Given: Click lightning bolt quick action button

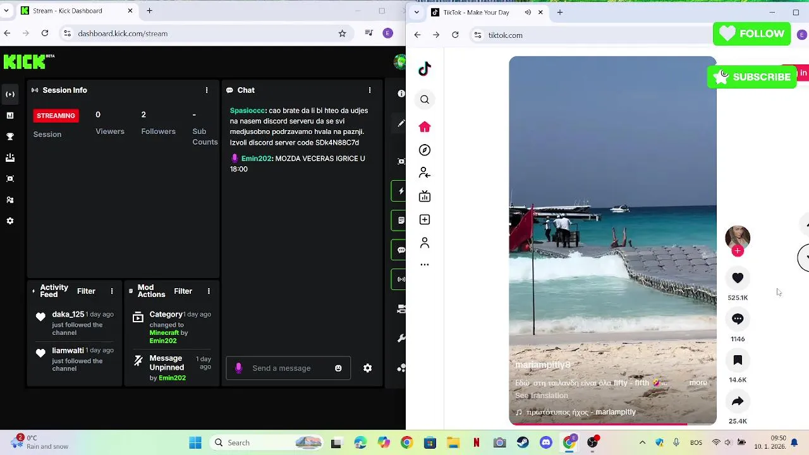Looking at the screenshot, I should click(x=400, y=191).
